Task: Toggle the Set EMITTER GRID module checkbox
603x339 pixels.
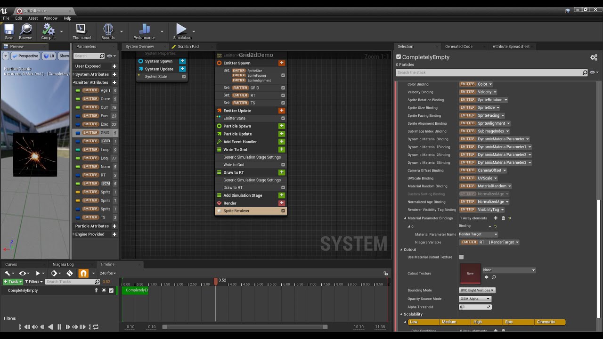Action: pyautogui.click(x=283, y=88)
